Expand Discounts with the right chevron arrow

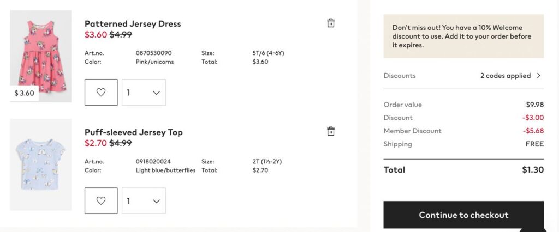[x=539, y=76]
